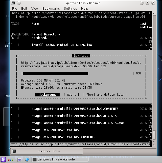
Task: Open the Bookmarks menu
Action: click(x=51, y=9)
